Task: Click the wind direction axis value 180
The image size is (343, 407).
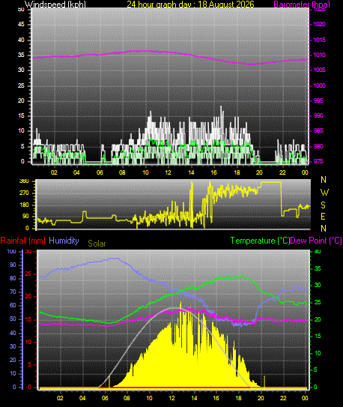Action: (24, 205)
